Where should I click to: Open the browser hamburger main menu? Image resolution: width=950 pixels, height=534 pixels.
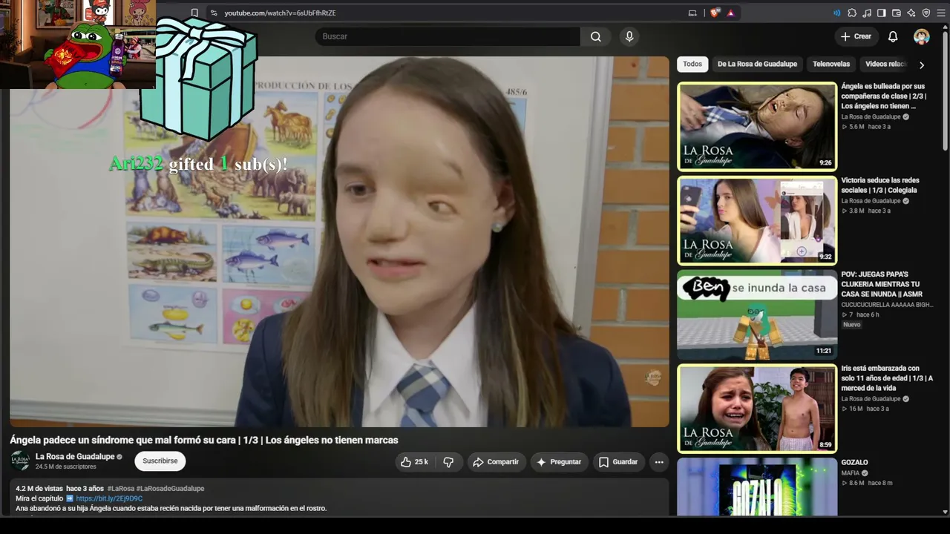click(x=941, y=13)
